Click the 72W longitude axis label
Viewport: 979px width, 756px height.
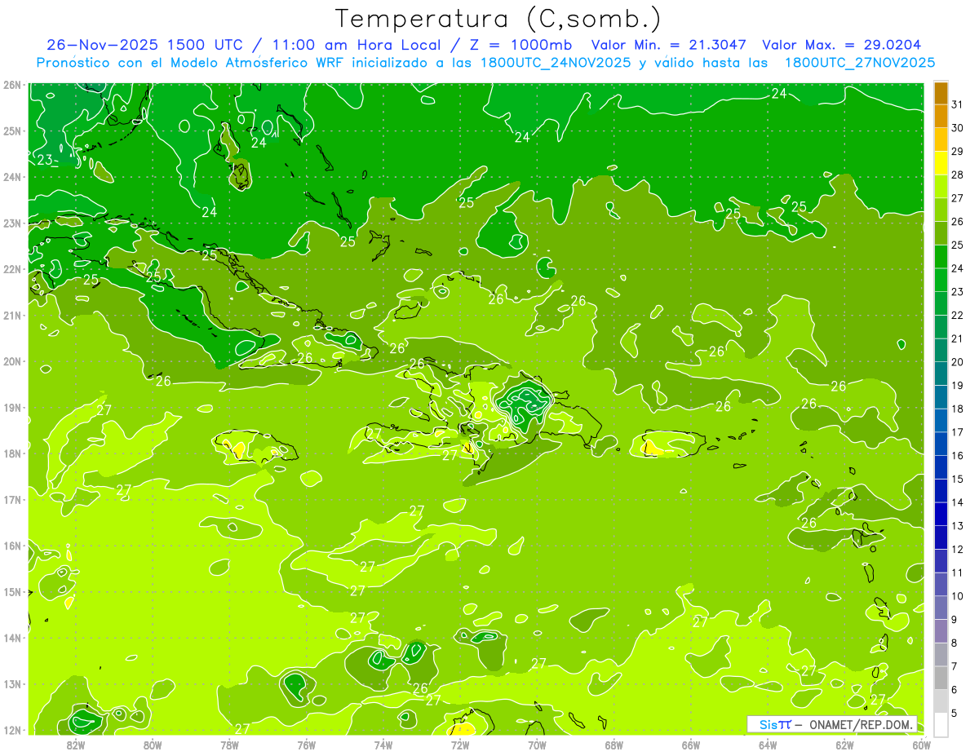460,745
